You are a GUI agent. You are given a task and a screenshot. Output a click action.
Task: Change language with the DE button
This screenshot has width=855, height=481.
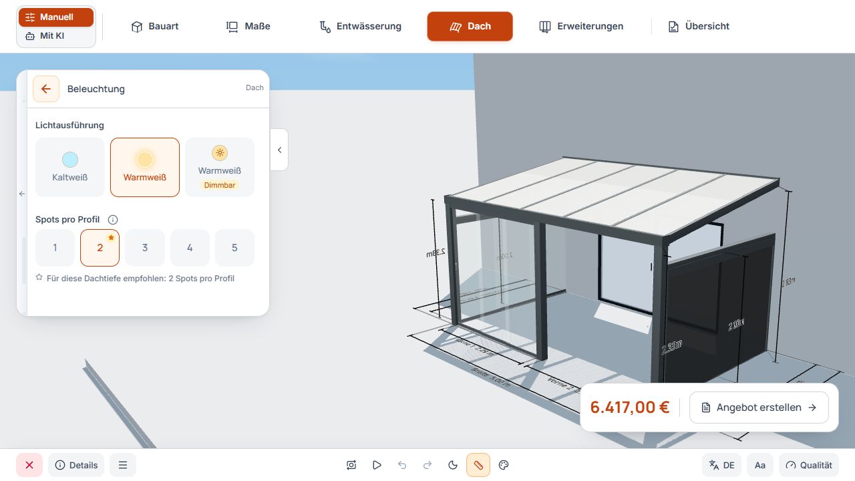(722, 465)
